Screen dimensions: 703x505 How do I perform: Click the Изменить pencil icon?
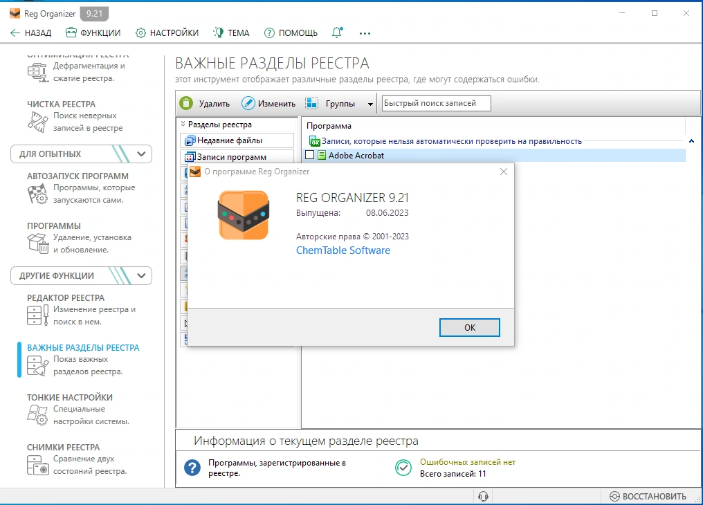point(248,103)
